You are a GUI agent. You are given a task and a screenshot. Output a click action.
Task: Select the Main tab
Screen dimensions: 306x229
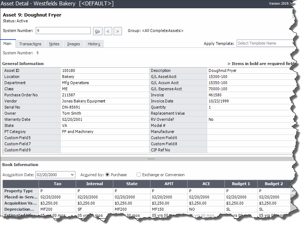click(x=8, y=44)
